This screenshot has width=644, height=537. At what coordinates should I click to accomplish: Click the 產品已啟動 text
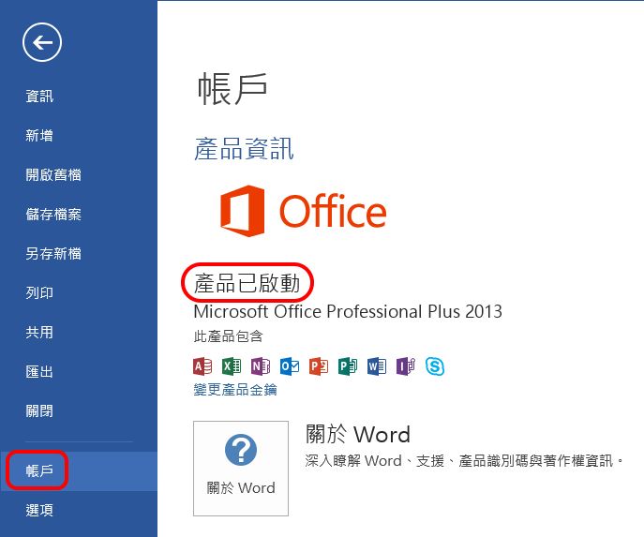(247, 283)
